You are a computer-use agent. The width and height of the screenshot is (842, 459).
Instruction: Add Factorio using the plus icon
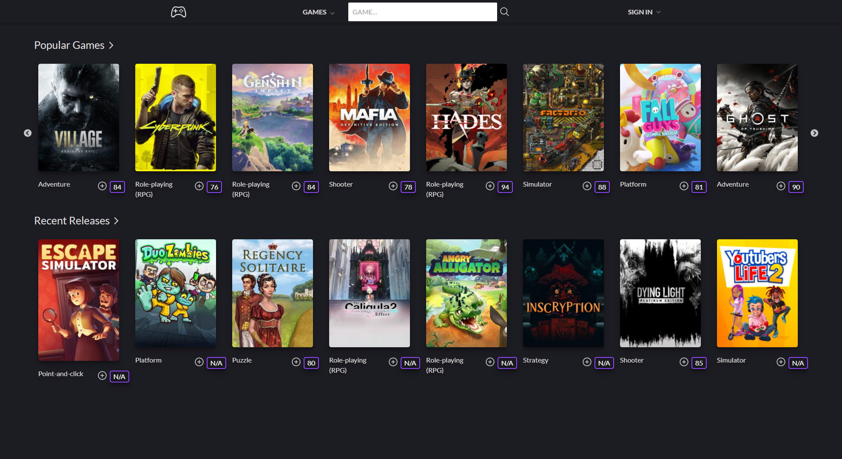pos(586,186)
